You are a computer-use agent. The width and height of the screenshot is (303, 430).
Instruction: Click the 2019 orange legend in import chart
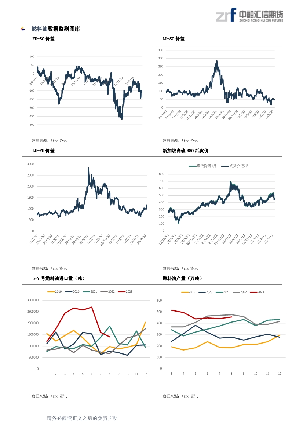pos(54,292)
